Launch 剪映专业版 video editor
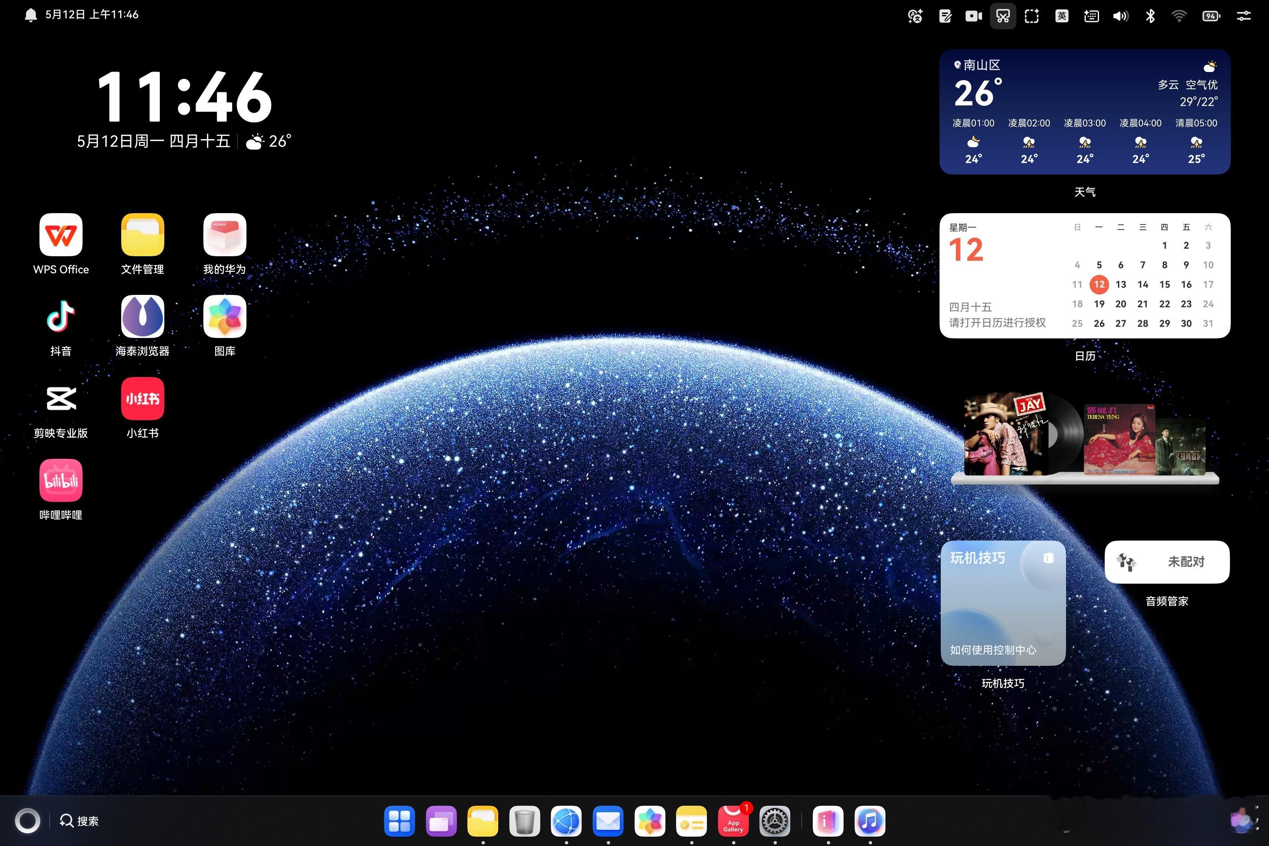 pyautogui.click(x=61, y=399)
